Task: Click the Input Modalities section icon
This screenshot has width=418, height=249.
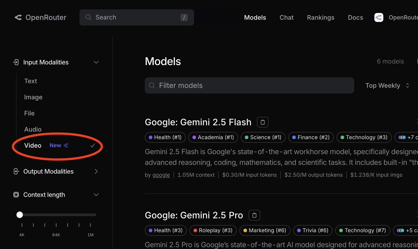Action: 16,62
